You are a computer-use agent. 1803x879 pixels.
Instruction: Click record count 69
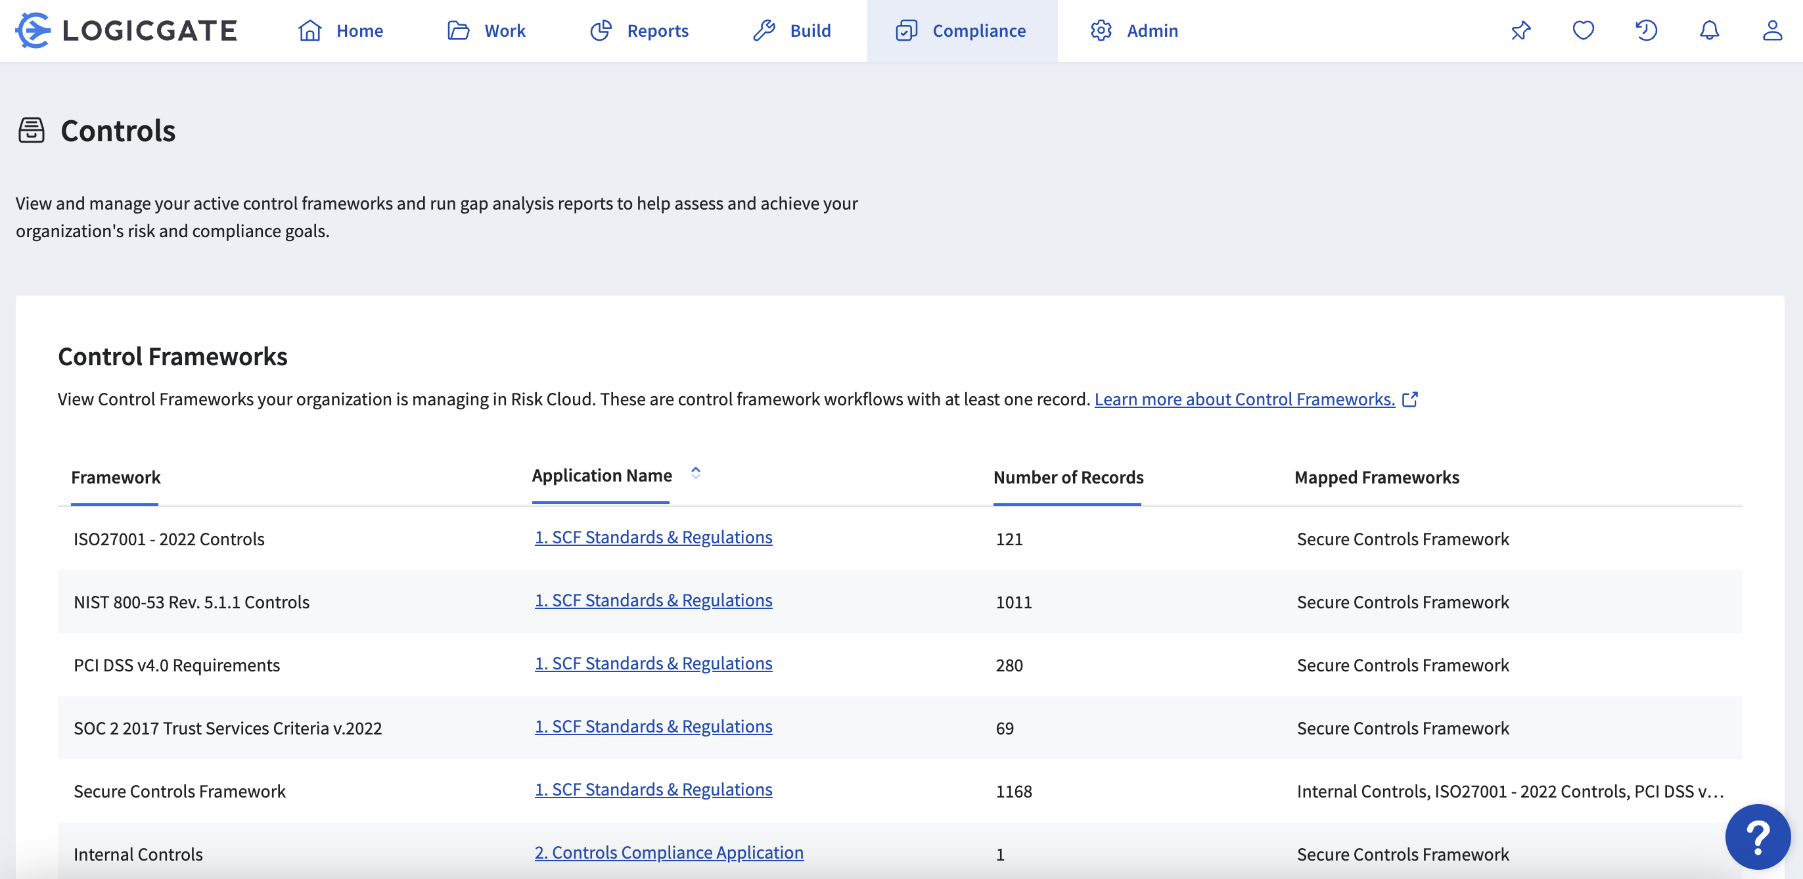[1005, 728]
